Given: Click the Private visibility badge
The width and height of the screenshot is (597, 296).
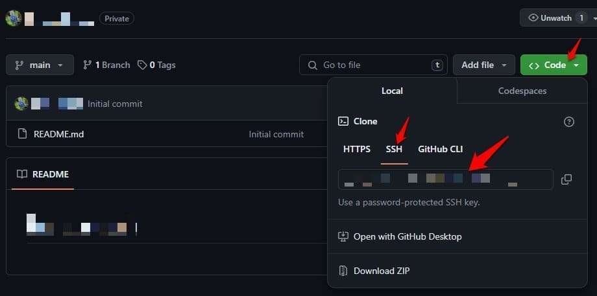Looking at the screenshot, I should [x=117, y=18].
